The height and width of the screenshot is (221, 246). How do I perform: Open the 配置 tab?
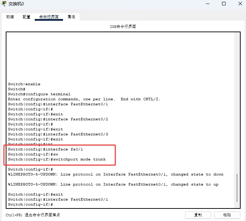(x=26, y=17)
